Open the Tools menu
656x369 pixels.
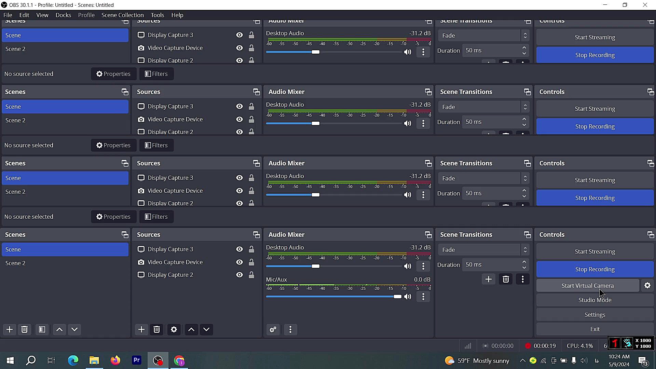pos(157,15)
